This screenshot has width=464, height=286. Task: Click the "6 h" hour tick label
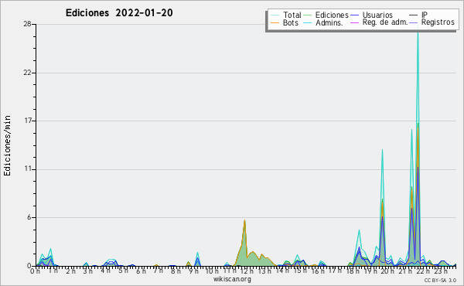[x=141, y=271]
